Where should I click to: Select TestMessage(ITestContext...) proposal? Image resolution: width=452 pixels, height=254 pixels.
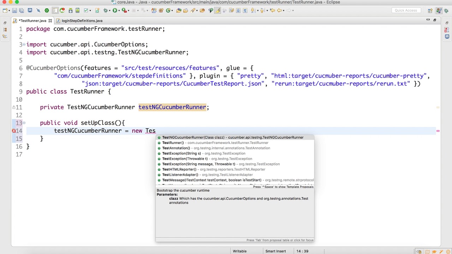[235, 180]
